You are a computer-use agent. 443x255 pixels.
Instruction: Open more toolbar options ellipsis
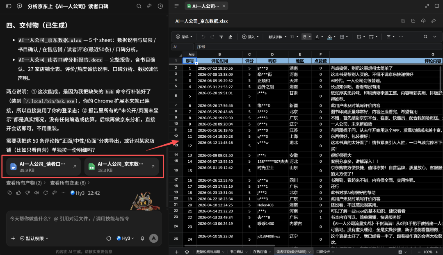coord(401,37)
